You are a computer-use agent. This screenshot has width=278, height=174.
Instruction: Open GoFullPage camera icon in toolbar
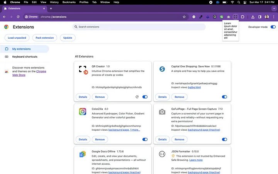tap(229, 17)
